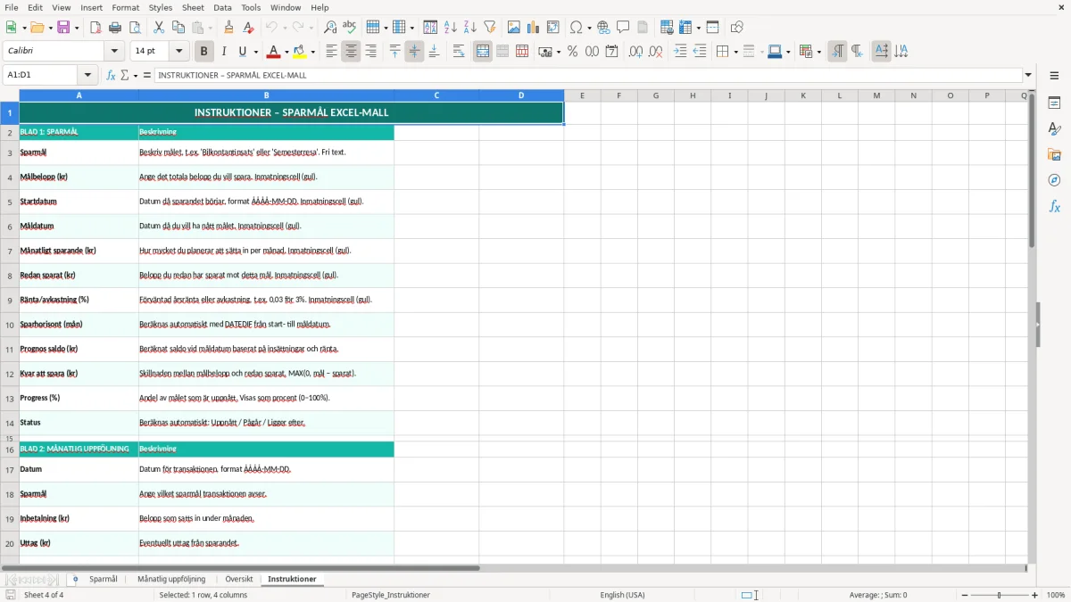Select column C header

[x=436, y=95]
